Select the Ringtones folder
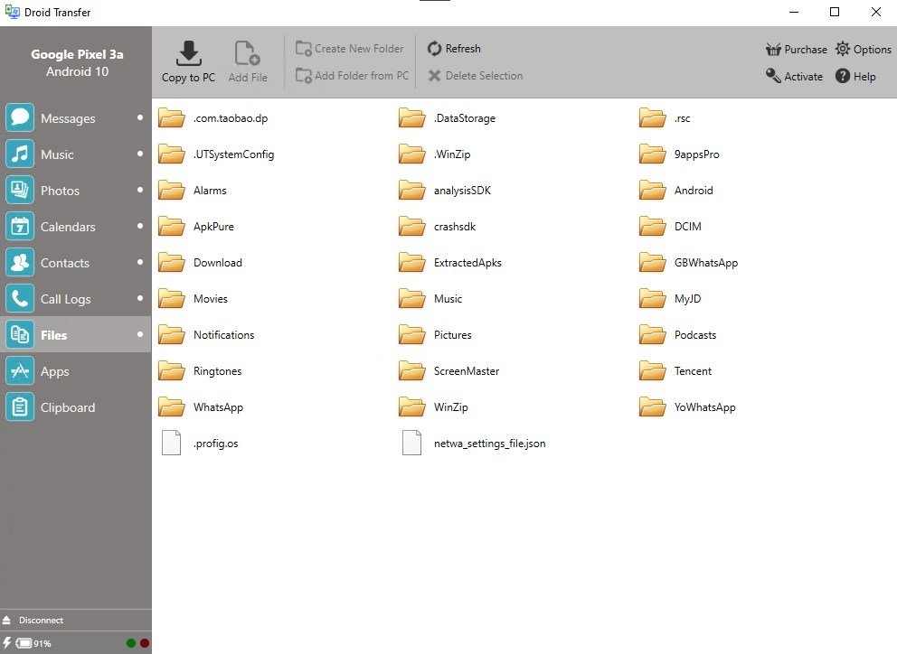Image resolution: width=897 pixels, height=654 pixels. click(x=200, y=371)
